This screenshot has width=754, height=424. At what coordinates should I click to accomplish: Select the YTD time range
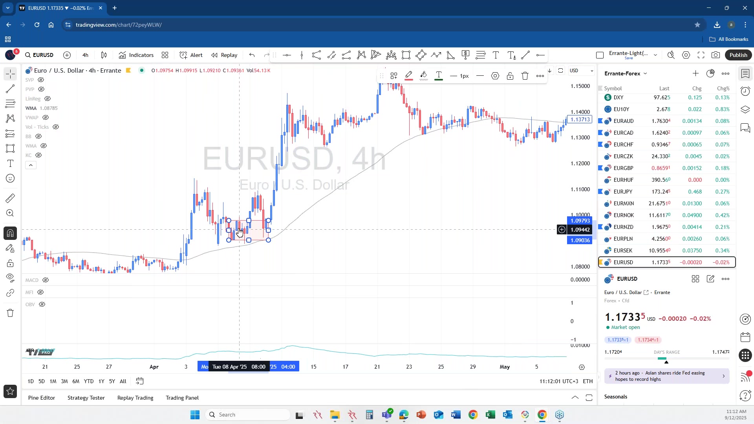tap(89, 381)
